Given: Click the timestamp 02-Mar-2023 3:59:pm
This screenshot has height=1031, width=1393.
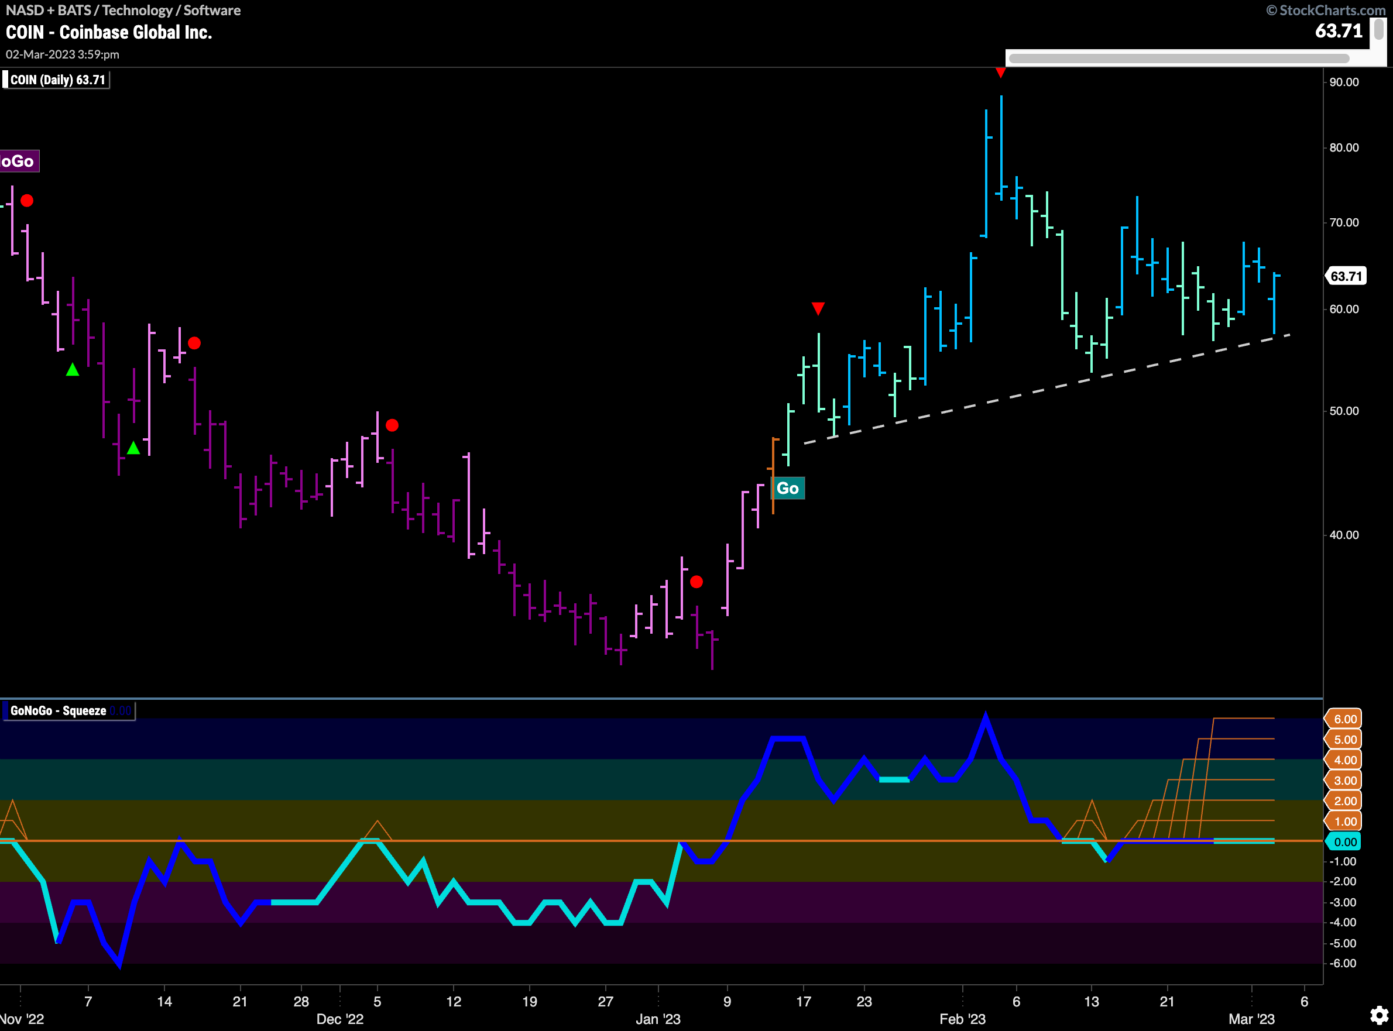Looking at the screenshot, I should (63, 54).
